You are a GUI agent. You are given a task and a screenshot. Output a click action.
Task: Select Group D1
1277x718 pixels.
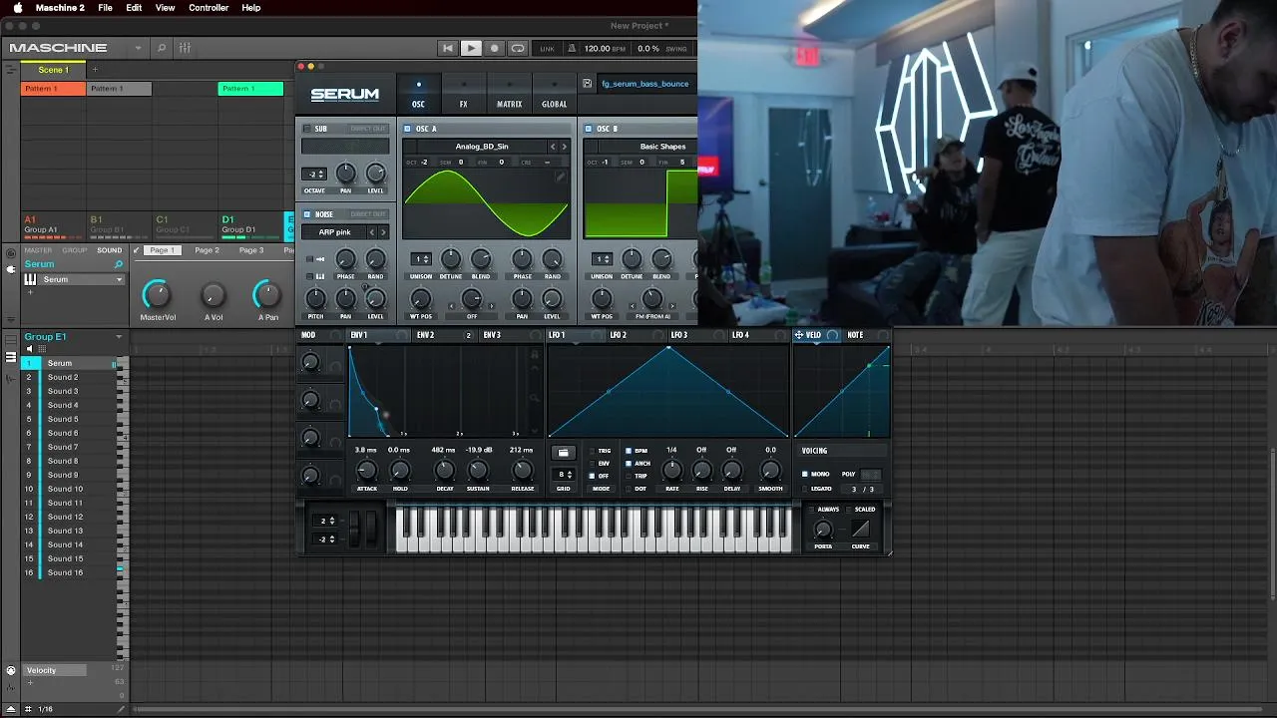click(x=250, y=225)
